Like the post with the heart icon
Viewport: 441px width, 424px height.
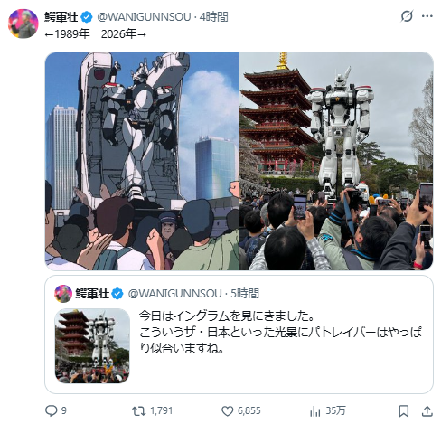[x=228, y=411]
